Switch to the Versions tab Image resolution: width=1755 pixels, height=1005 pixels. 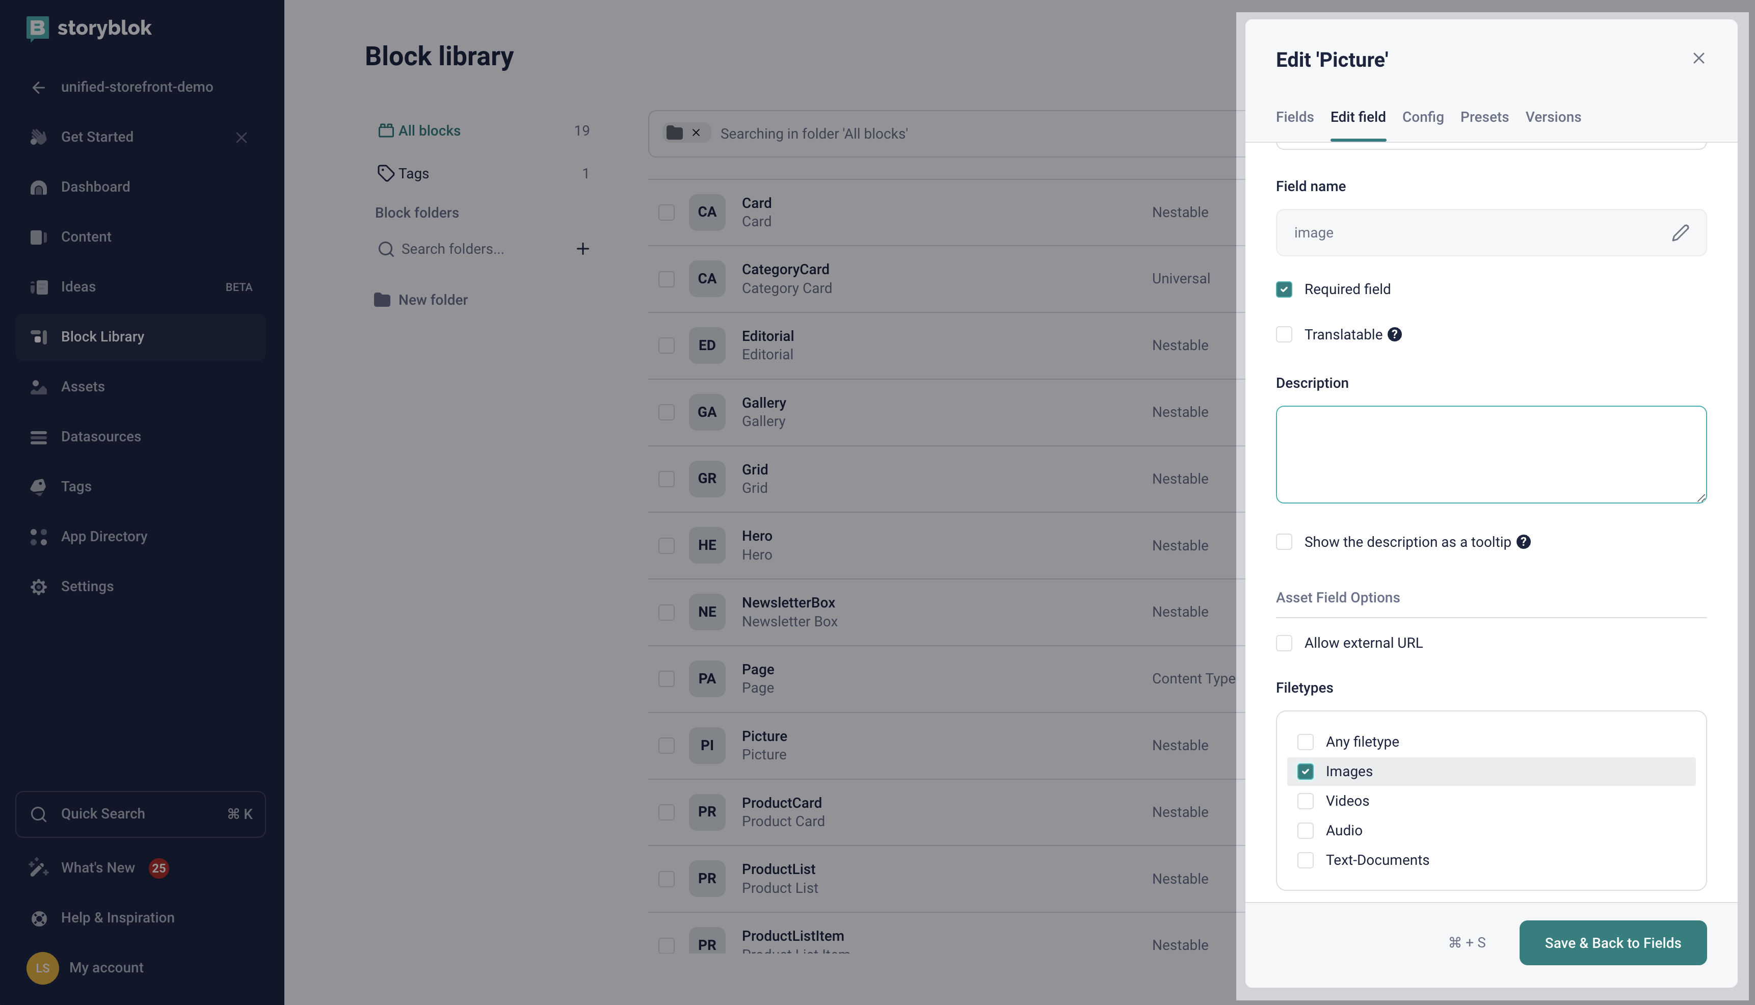click(x=1553, y=117)
